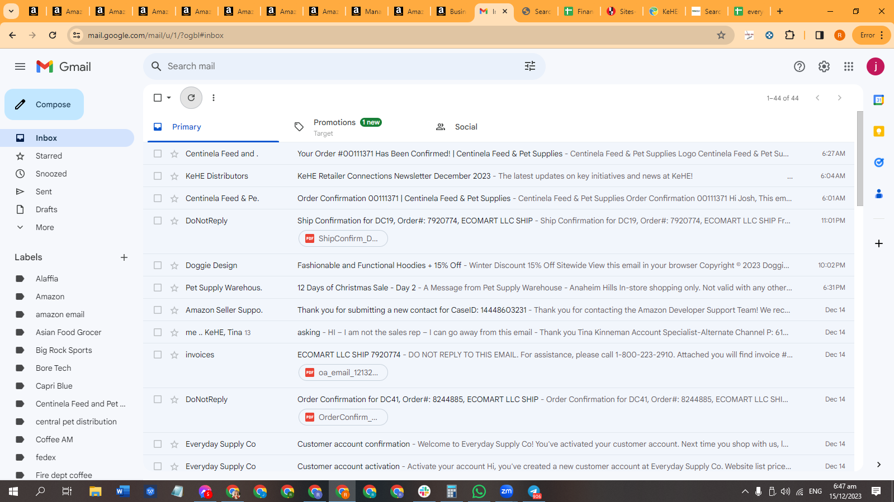Star the Amazon Seller Support email
The image size is (894, 502).
[x=174, y=310]
